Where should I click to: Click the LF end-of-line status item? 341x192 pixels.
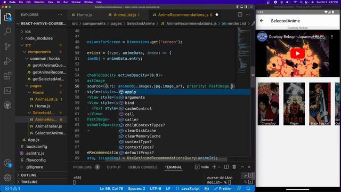168,188
